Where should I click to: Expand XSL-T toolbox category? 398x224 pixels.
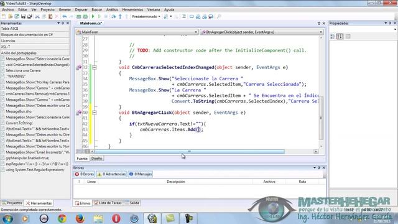click(x=35, y=47)
